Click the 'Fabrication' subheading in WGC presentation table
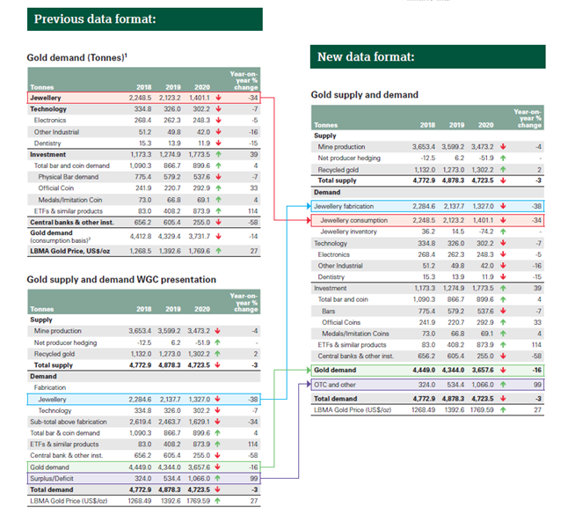Screen dimensions: 575x515 50,387
